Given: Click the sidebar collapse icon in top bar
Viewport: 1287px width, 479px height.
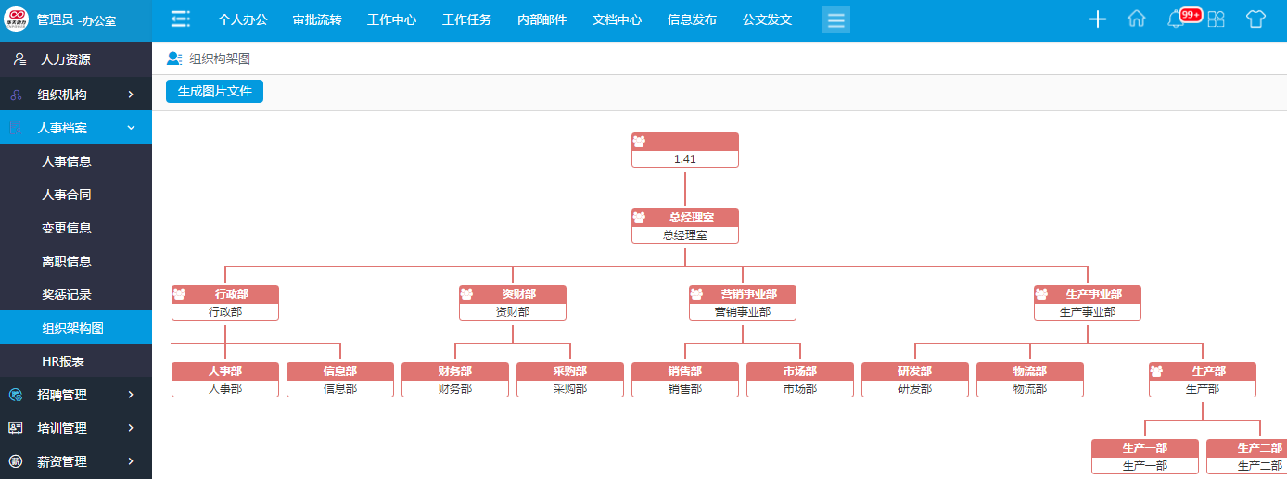Looking at the screenshot, I should (181, 19).
